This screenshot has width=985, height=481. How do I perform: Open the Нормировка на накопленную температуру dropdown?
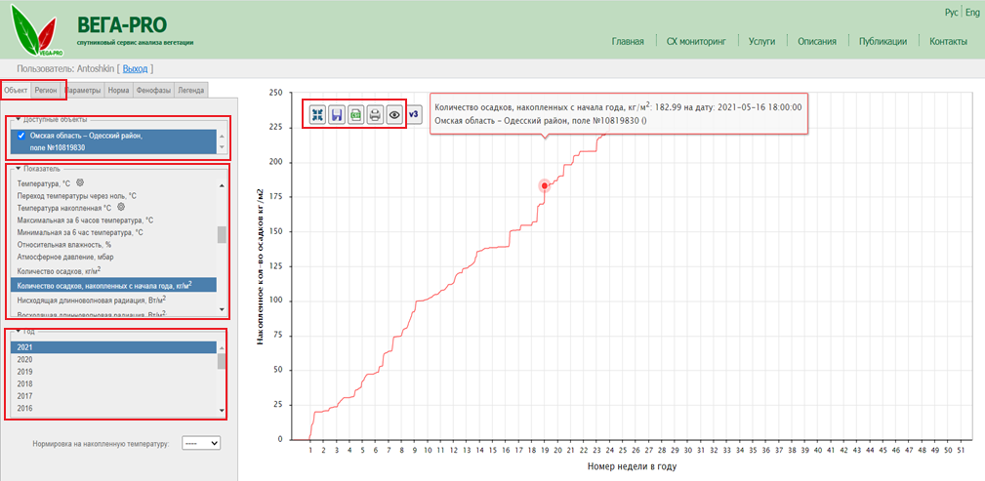pyautogui.click(x=202, y=442)
